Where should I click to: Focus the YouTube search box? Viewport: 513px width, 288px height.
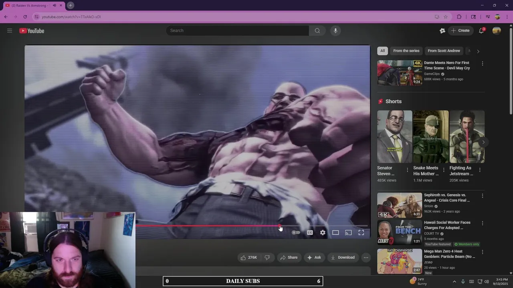(x=237, y=31)
